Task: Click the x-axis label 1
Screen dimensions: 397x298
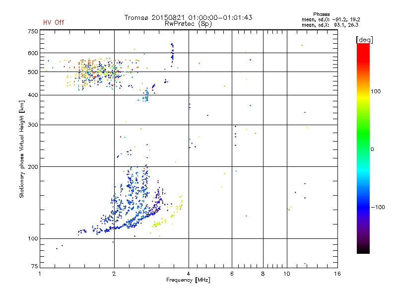Action: pos(40,274)
